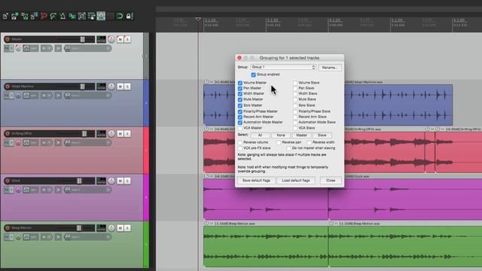482x271 pixels.
Task: Open Project settings from the toolbar
Action: click(x=34, y=16)
